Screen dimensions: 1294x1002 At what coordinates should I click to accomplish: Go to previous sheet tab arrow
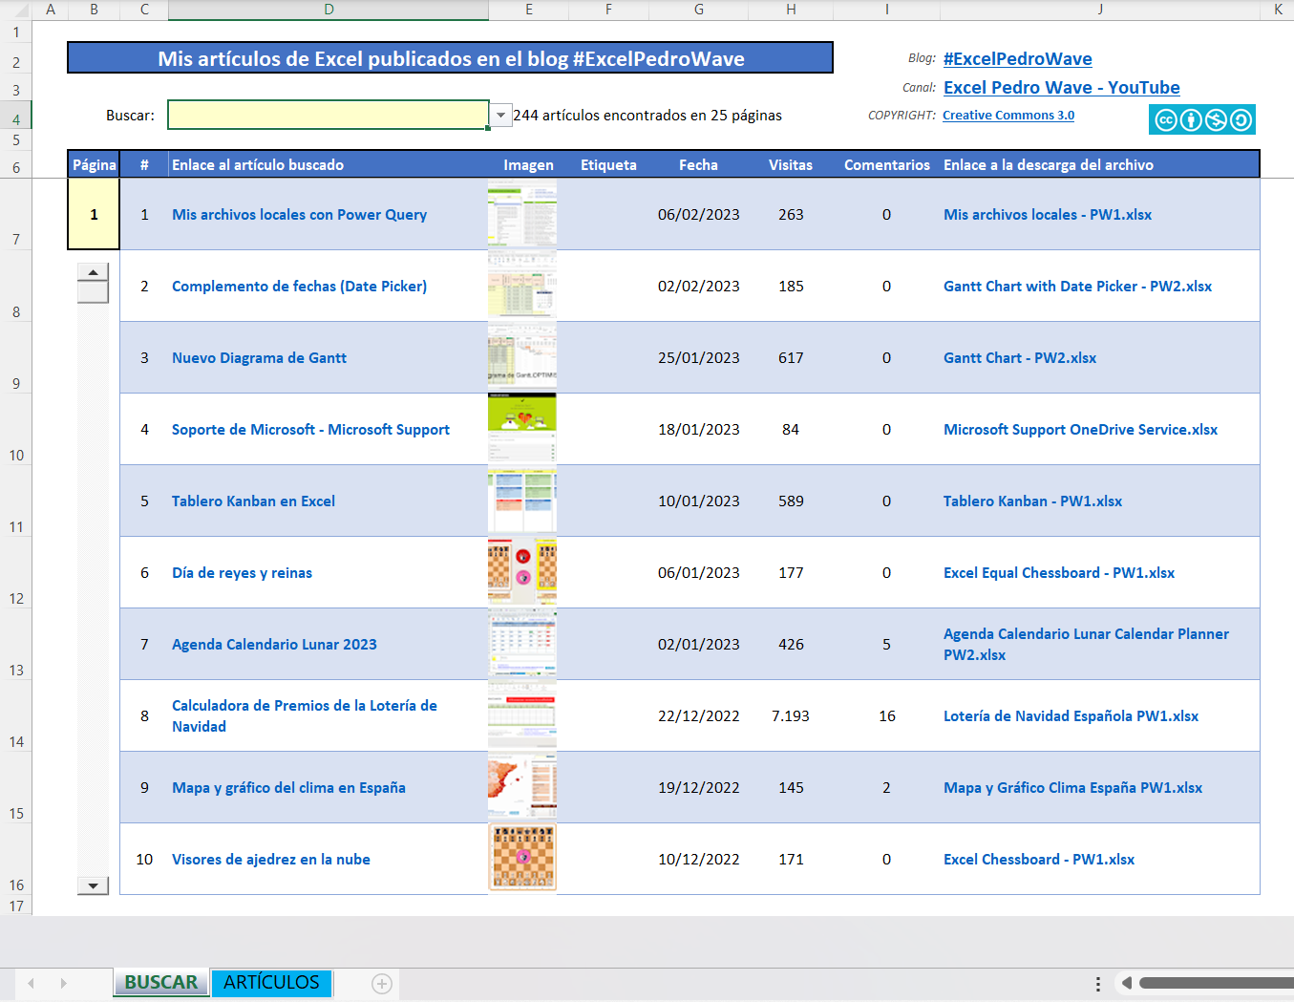(x=32, y=983)
